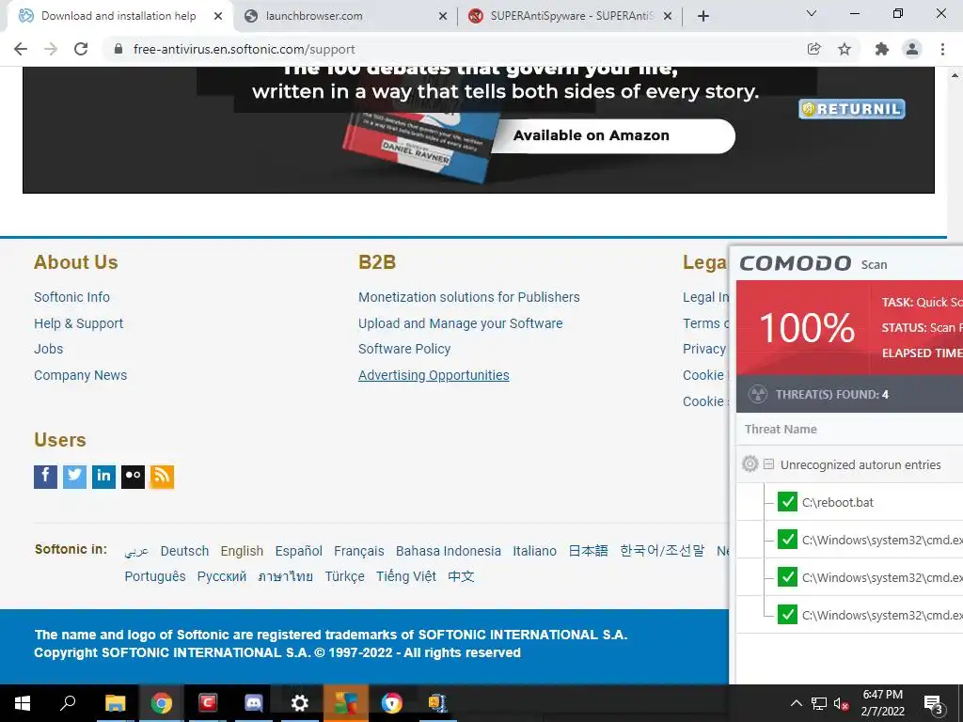Open the Chrome three-dot menu
Screen dimensions: 963x722
[x=942, y=49]
